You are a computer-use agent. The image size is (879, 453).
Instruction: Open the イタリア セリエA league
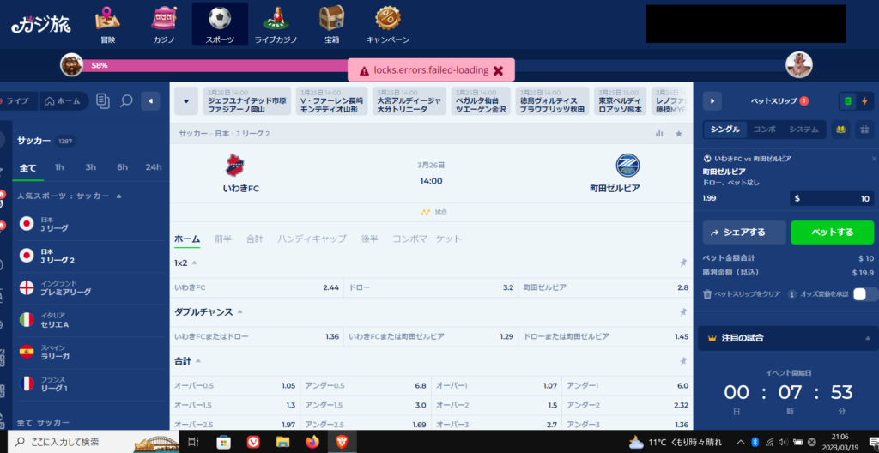pyautogui.click(x=89, y=320)
